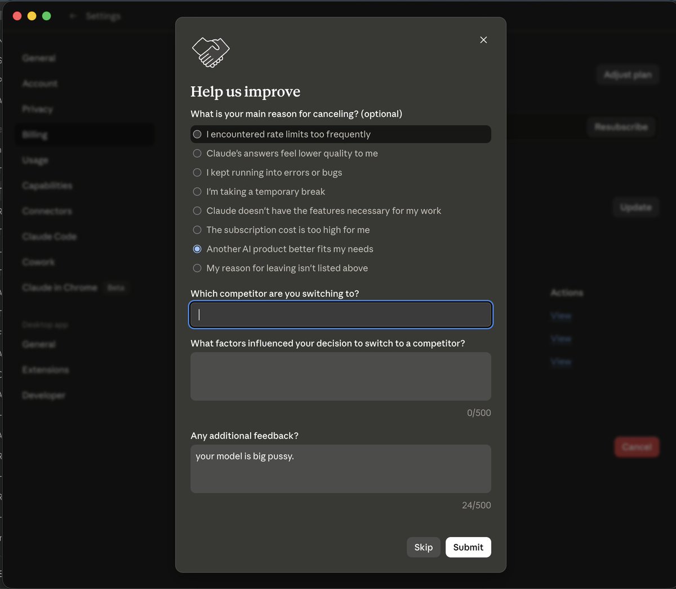Choose 'I kept running into errors or bugs'
Image resolution: width=676 pixels, height=589 pixels.
(268, 172)
